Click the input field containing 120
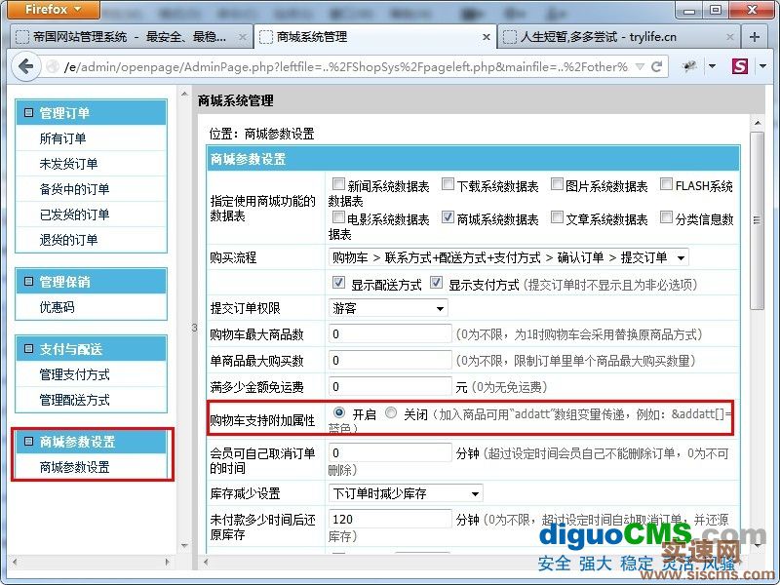The height and width of the screenshot is (585, 780). [x=391, y=520]
